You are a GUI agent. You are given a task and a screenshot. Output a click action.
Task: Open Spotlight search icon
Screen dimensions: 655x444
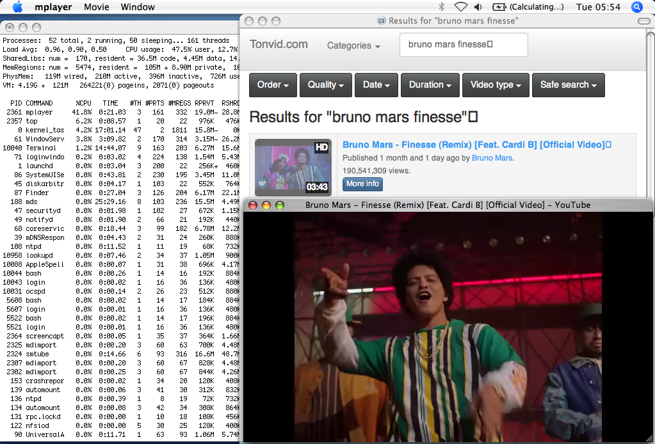(636, 6)
